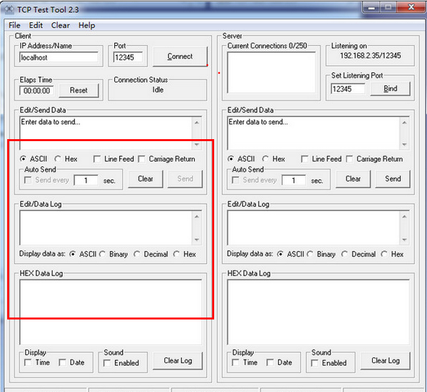Toggle client Auto Send every checkbox
Viewport: 427px width, 392px height.
28,180
